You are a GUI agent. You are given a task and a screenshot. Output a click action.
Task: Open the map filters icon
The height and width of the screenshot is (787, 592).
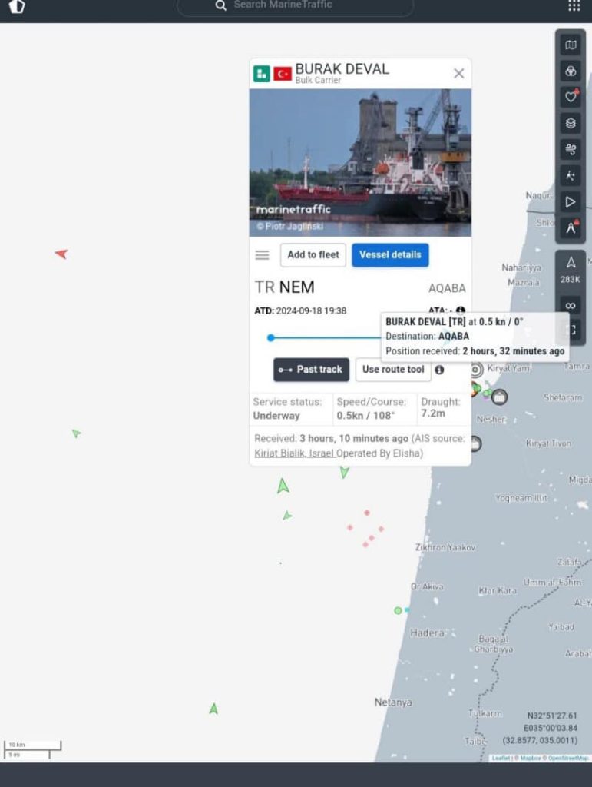571,71
